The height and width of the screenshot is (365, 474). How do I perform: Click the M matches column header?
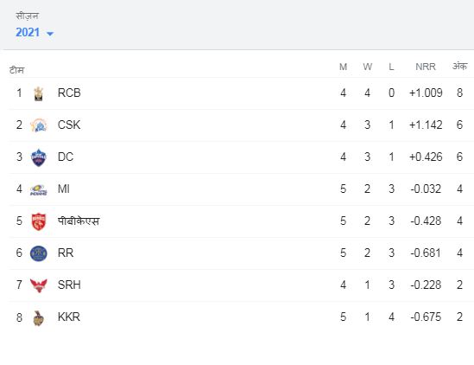(343, 67)
